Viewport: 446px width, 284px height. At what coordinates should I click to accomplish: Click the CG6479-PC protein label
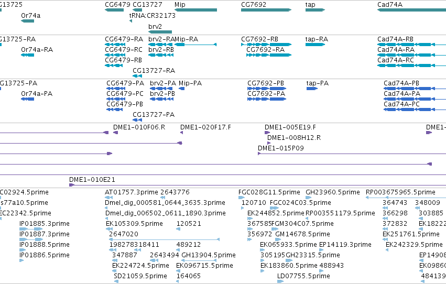pos(125,93)
